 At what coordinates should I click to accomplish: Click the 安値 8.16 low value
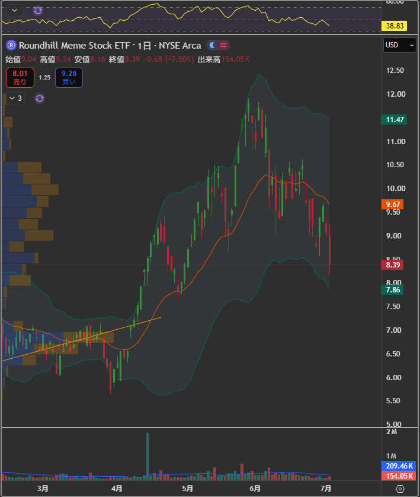point(90,59)
